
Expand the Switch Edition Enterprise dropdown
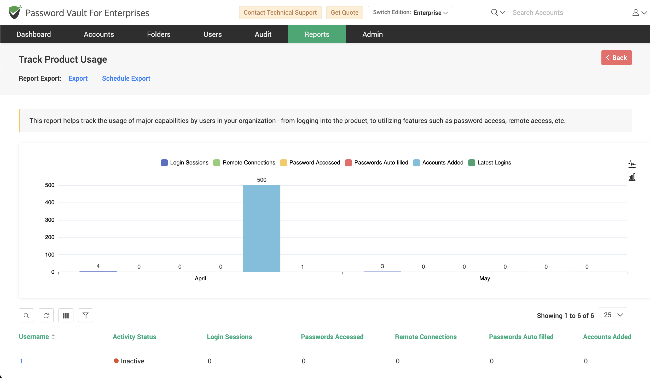point(410,13)
